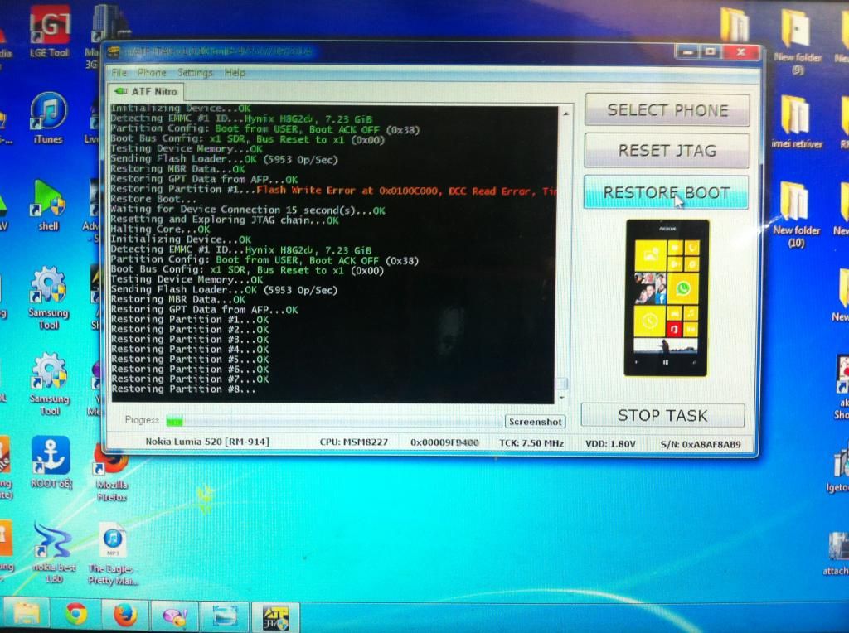Open the Settings menu
849x633 pixels.
point(195,73)
